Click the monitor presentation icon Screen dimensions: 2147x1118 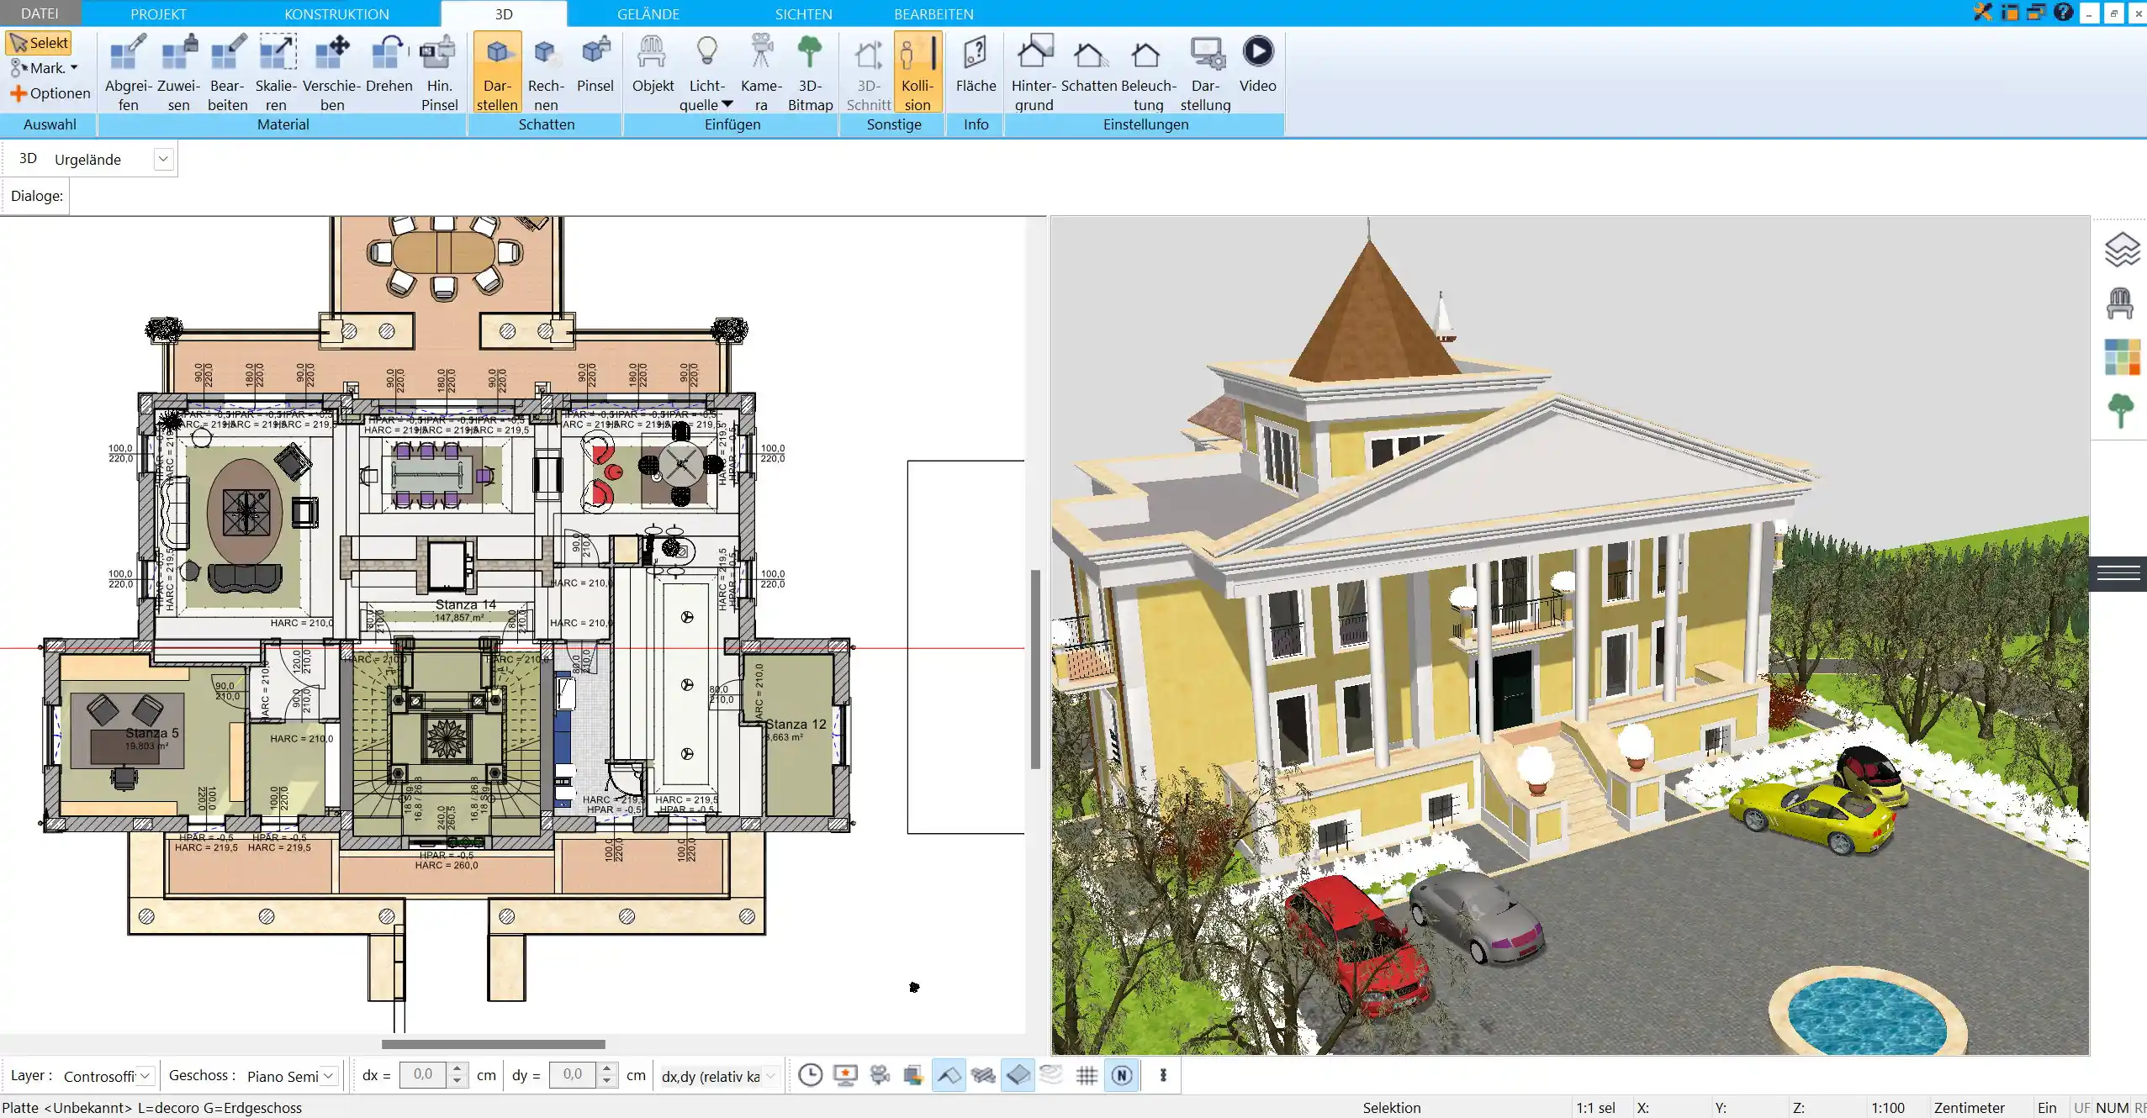point(845,1075)
